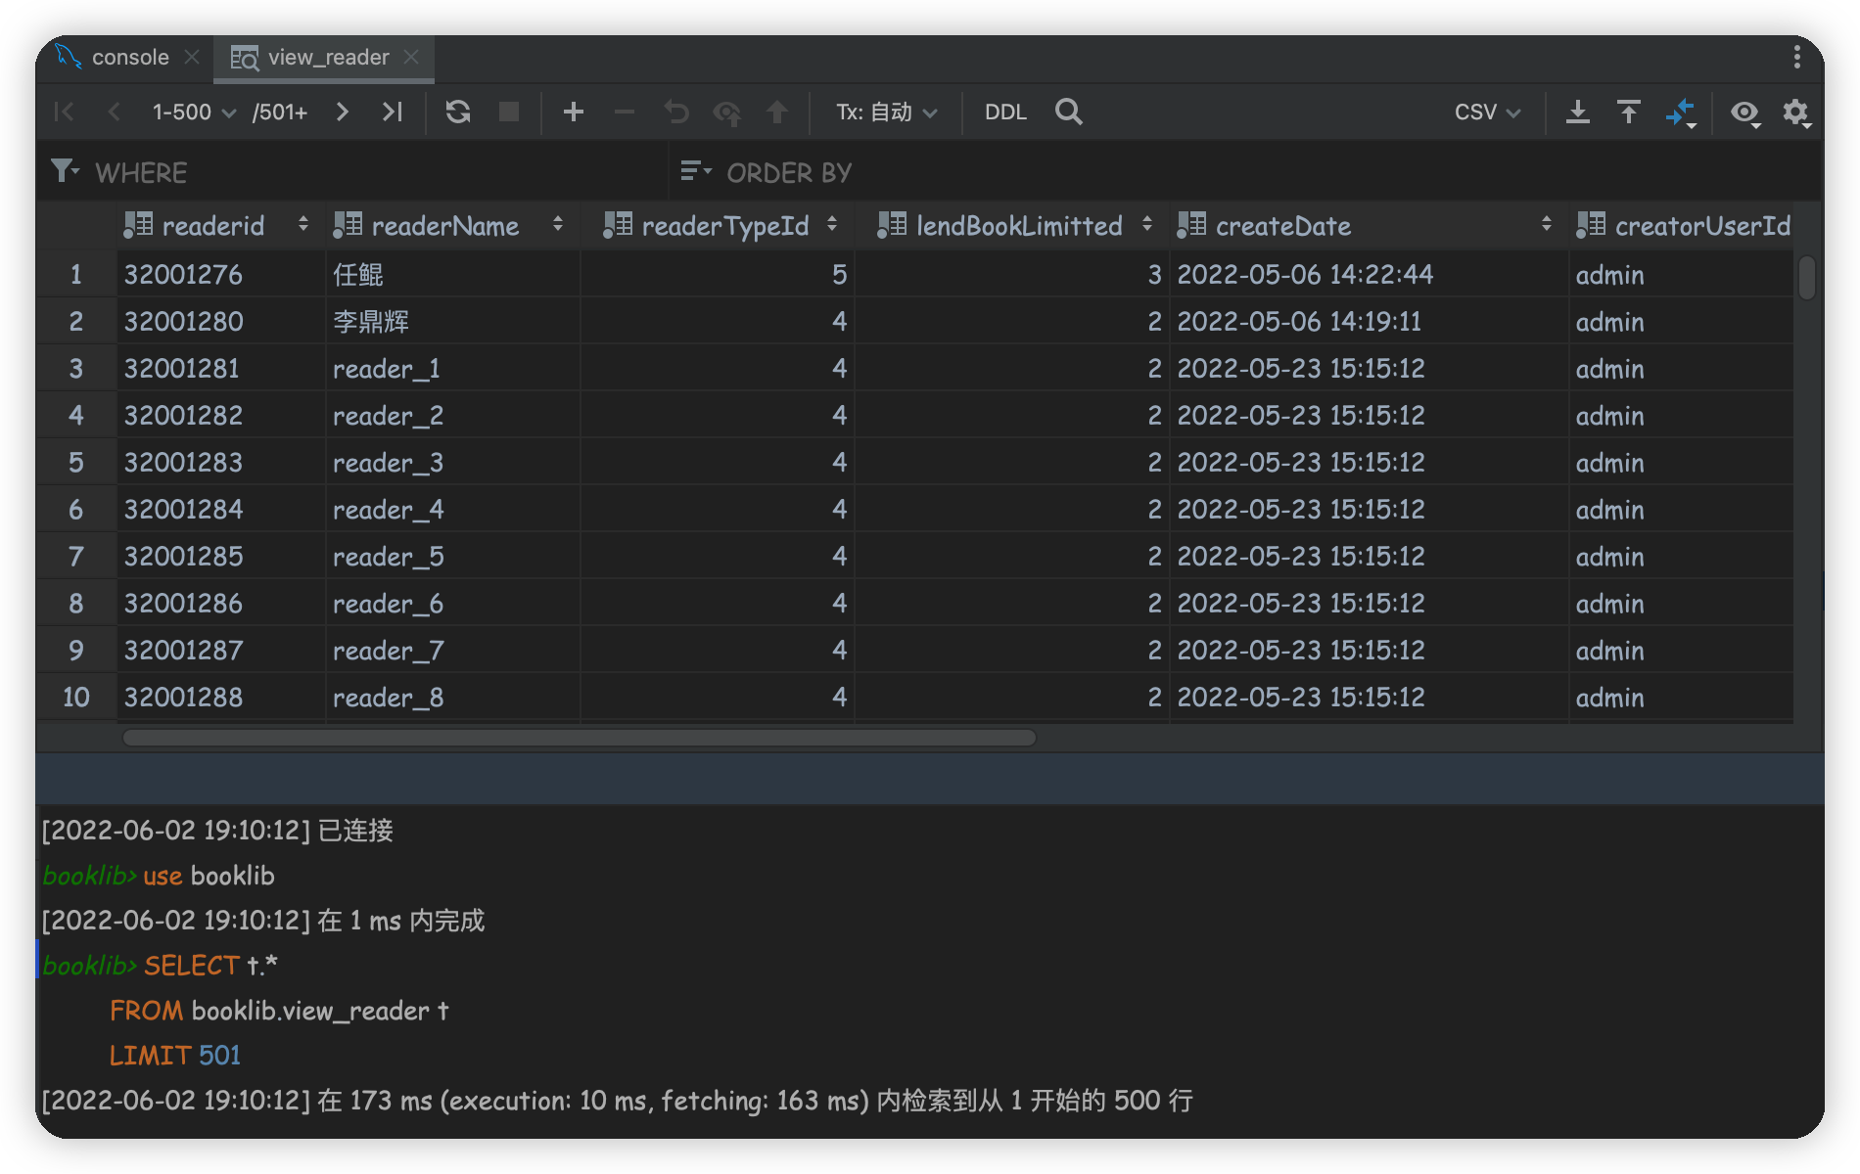Revert changes with undo icon
This screenshot has height=1174, width=1860.
[x=676, y=112]
